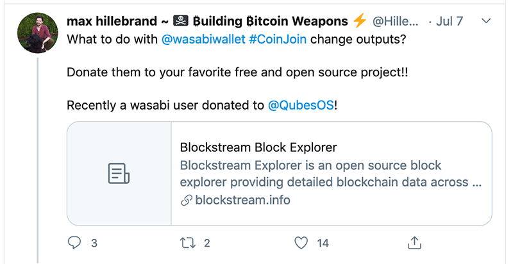This screenshot has height=264, width=513.
Task: Click the reply count 3
Action: 94,243
